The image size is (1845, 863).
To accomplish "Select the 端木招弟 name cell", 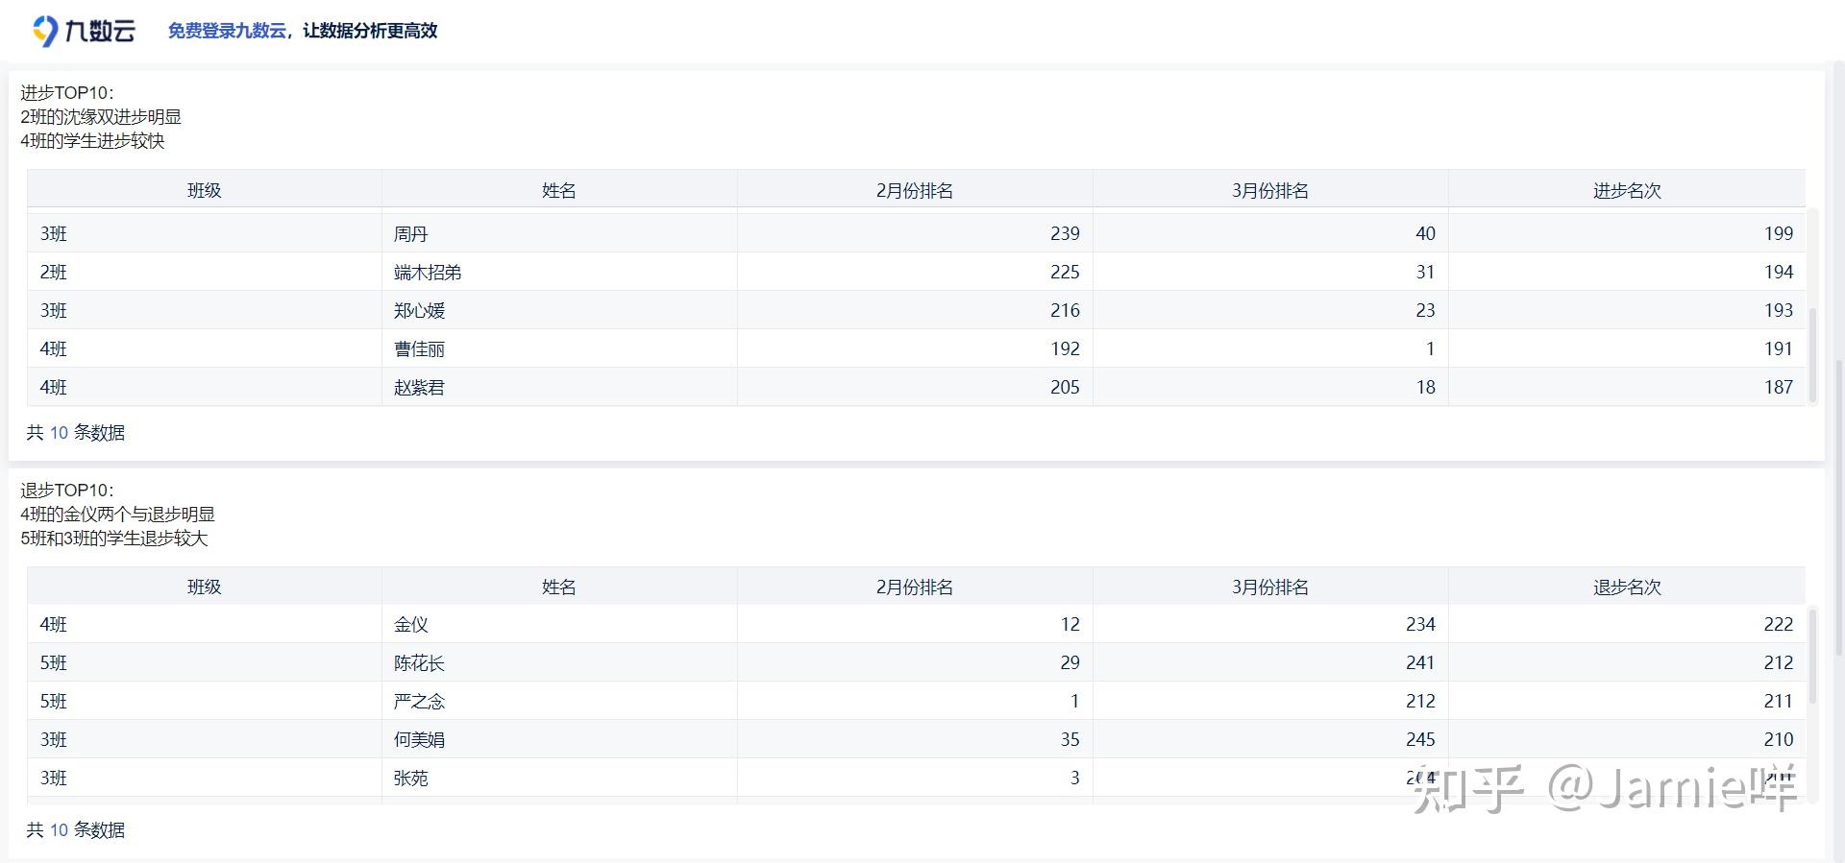I will click(428, 272).
